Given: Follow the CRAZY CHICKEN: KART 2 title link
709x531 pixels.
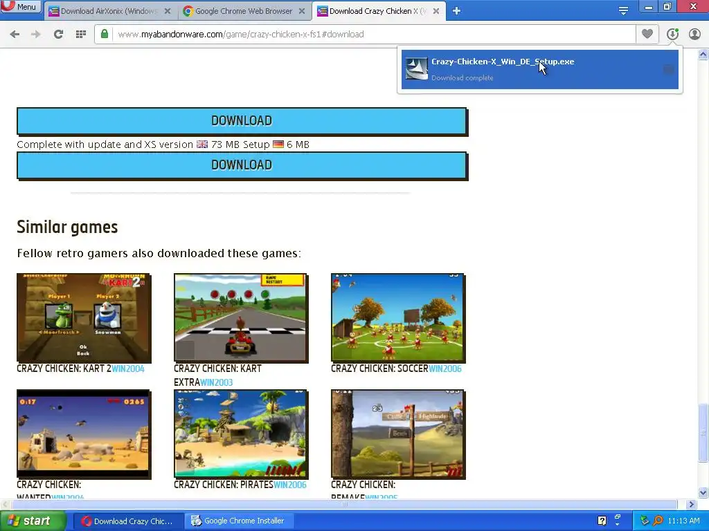Looking at the screenshot, I should pyautogui.click(x=64, y=369).
